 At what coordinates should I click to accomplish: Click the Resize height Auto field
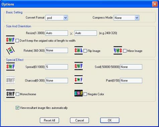(x=86, y=33)
